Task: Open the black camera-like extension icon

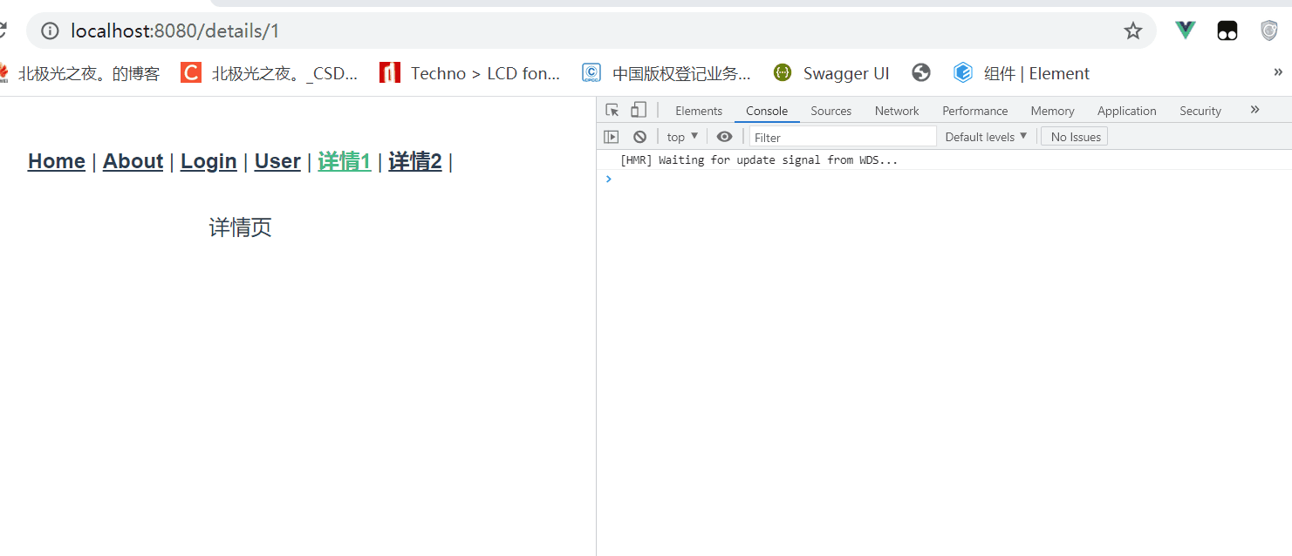Action: click(1227, 30)
